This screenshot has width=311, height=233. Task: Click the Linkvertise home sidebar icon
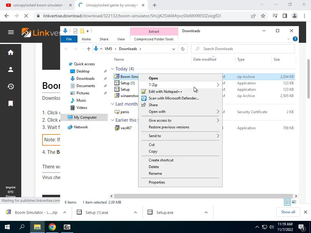11,52
